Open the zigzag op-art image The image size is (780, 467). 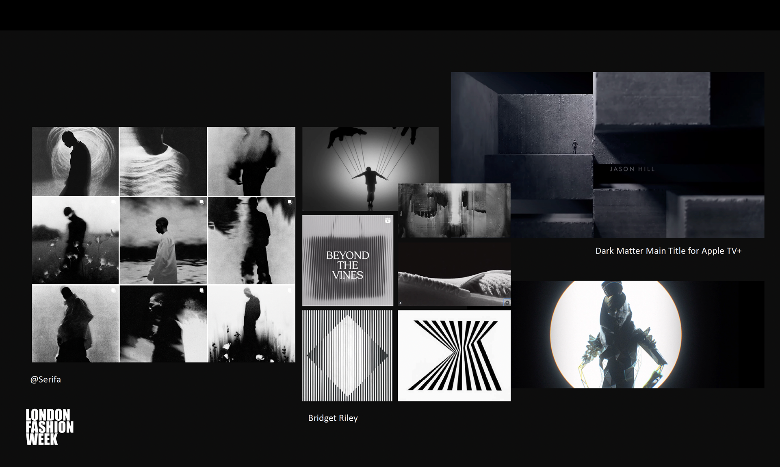point(454,356)
